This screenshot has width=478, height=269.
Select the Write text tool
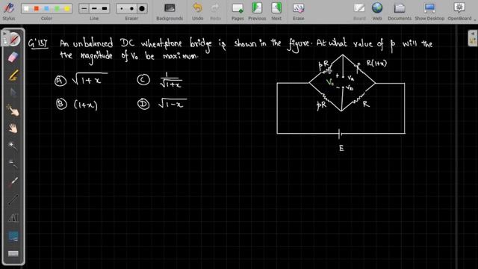13,217
